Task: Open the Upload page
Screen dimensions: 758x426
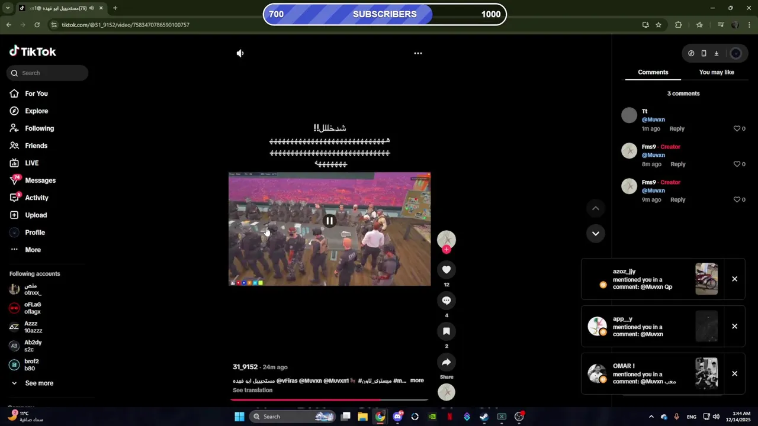Action: tap(36, 215)
